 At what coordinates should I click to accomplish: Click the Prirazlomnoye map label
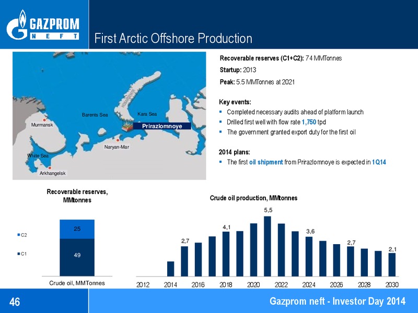coord(162,126)
